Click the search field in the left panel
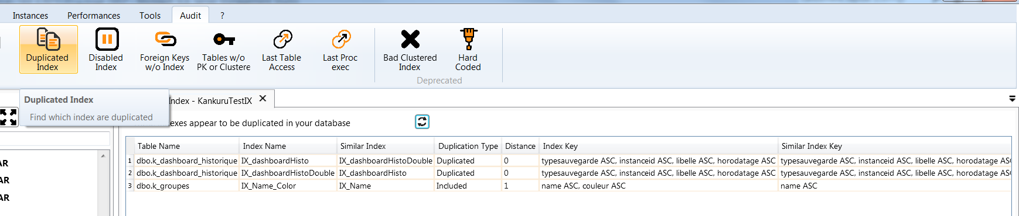Screen dimensions: 1019x216 (54, 138)
